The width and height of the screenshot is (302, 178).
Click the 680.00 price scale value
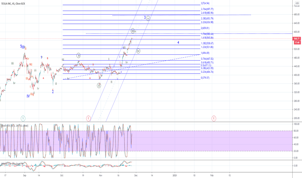tap(297, 15)
